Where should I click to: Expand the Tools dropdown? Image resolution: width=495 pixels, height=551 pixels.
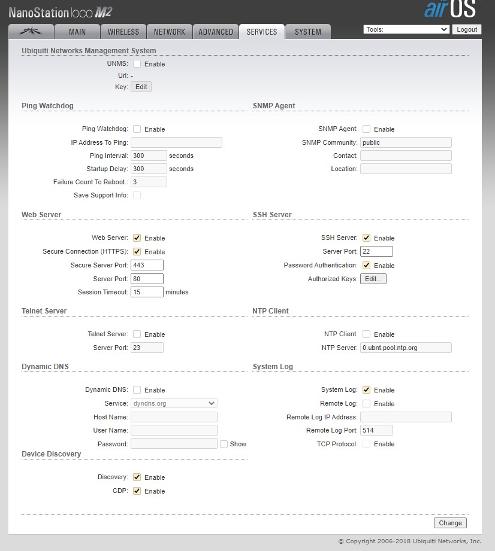(x=406, y=29)
